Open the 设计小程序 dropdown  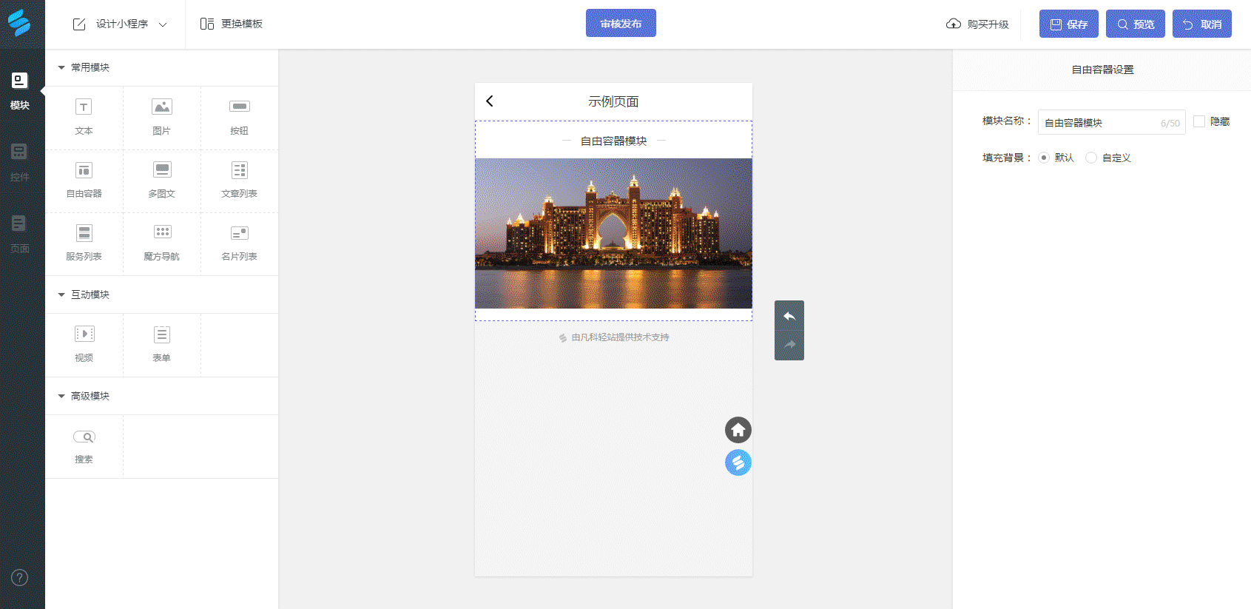pyautogui.click(x=121, y=24)
